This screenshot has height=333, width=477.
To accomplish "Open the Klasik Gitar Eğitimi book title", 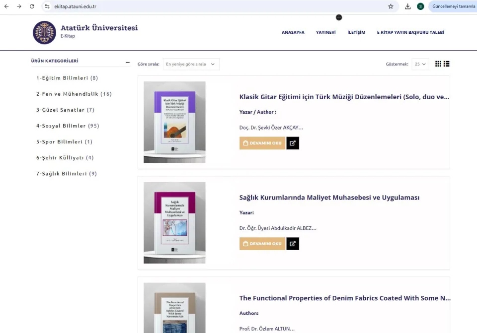I will click(344, 97).
